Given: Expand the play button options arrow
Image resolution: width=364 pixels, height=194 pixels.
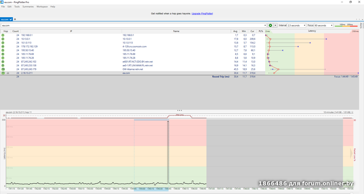Looking at the screenshot, I should [x=275, y=25].
